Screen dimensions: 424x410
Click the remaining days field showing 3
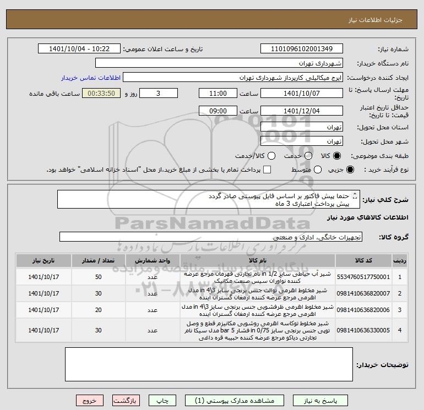159,93
